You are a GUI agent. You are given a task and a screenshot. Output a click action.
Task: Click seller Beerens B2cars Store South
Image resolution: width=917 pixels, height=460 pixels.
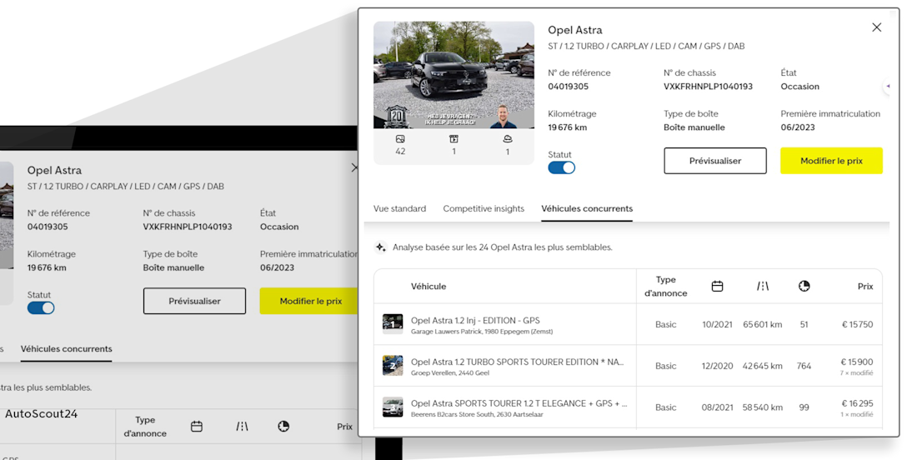477,414
